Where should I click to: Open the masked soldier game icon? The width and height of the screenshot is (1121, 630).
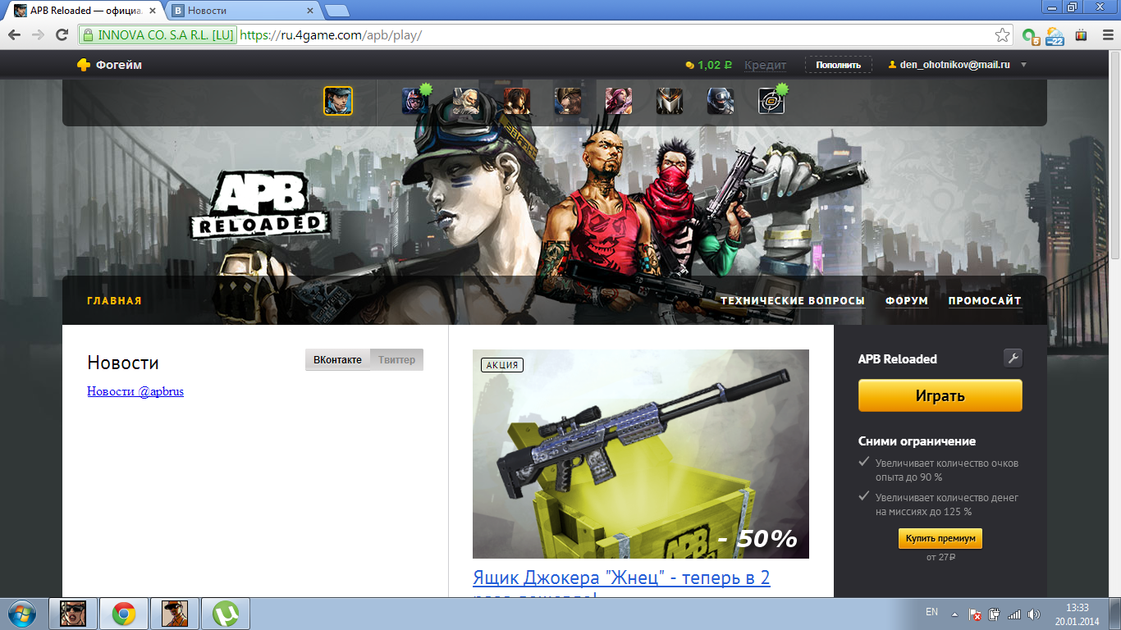click(x=721, y=101)
